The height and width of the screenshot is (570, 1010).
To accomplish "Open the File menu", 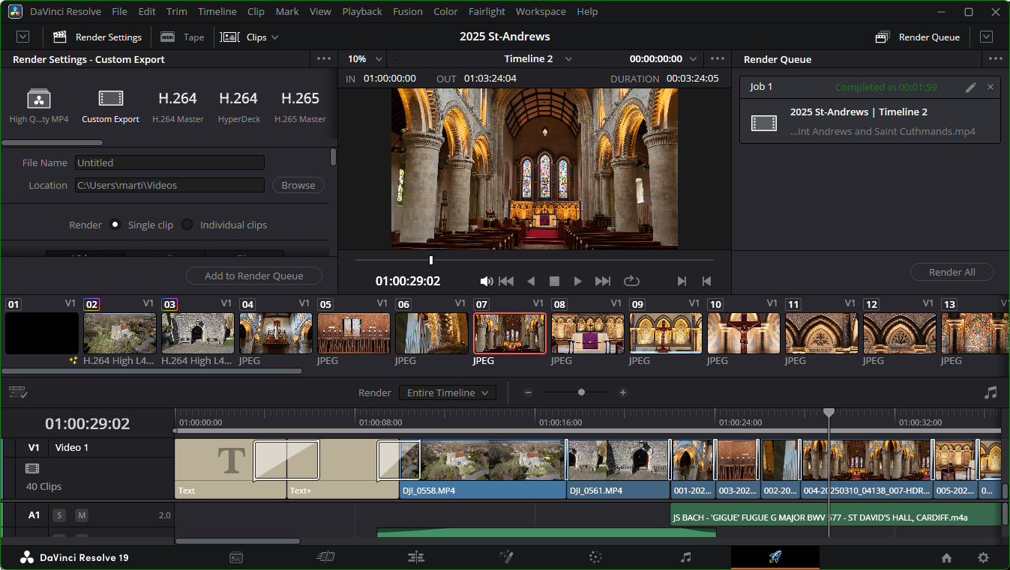I will [x=119, y=11].
